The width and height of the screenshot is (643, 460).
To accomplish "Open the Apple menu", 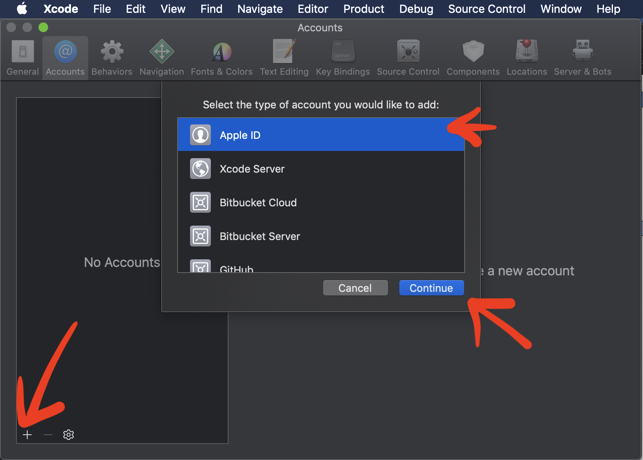I will point(22,8).
